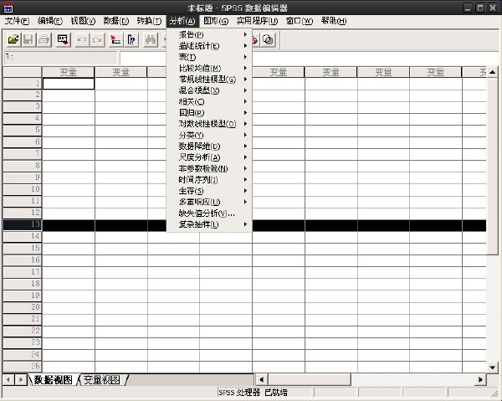Choose 缺失值分析(V)... from the menu
The height and width of the screenshot is (401, 502).
209,213
